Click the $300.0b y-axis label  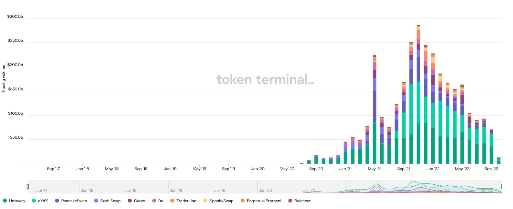tap(15, 17)
